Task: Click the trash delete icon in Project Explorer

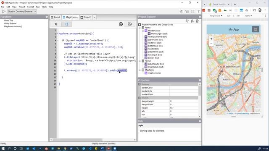Action: (x=197, y=21)
